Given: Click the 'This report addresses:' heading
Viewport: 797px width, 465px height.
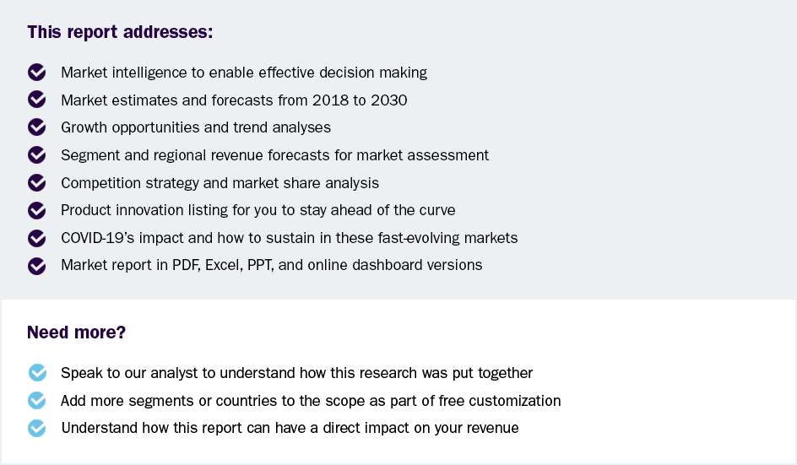Looking at the screenshot, I should pos(120,33).
